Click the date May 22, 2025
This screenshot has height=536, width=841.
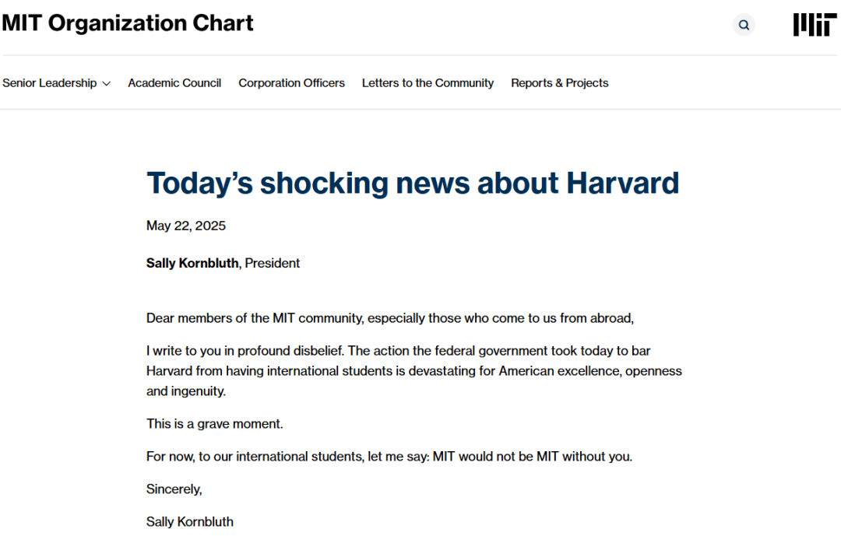coord(185,226)
